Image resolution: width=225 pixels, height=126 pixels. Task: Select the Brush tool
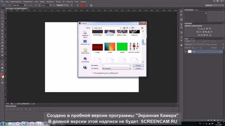[x=2, y=34]
